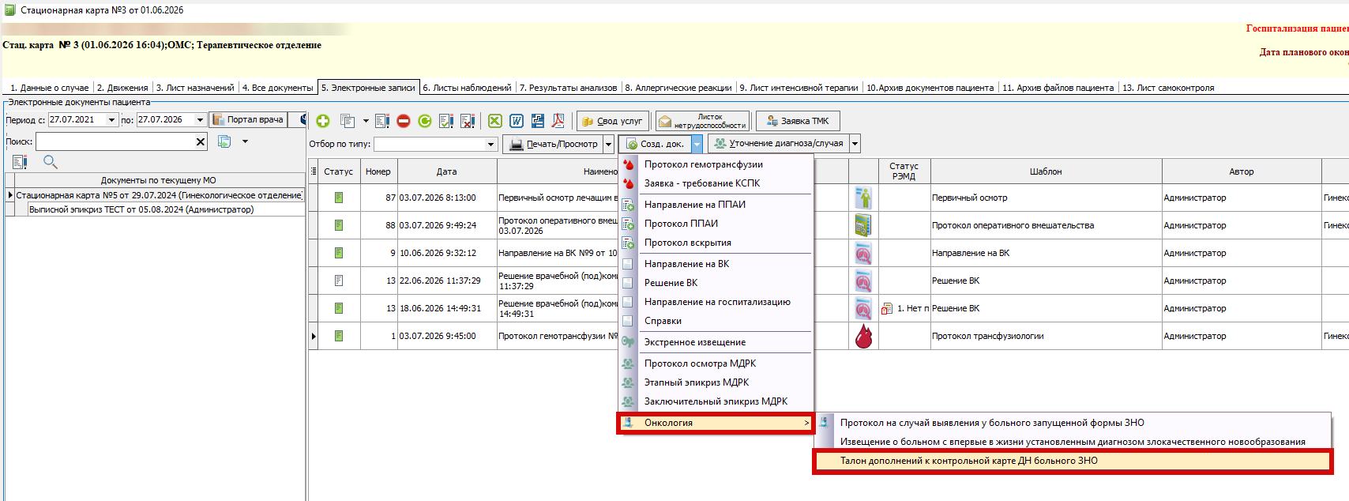1349x501 pixels.
Task: Click the magnifier search icon in the left panel
Action: click(x=51, y=162)
